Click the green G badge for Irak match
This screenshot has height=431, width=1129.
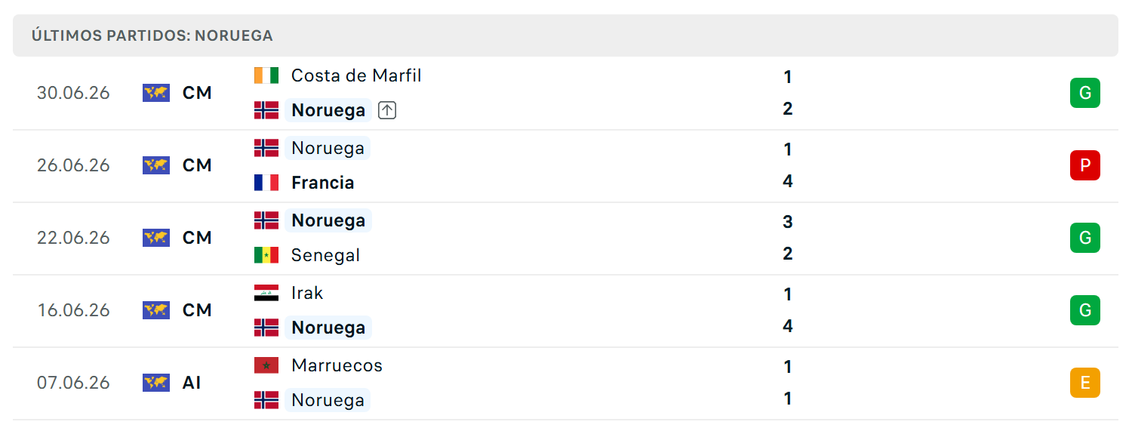click(1084, 310)
